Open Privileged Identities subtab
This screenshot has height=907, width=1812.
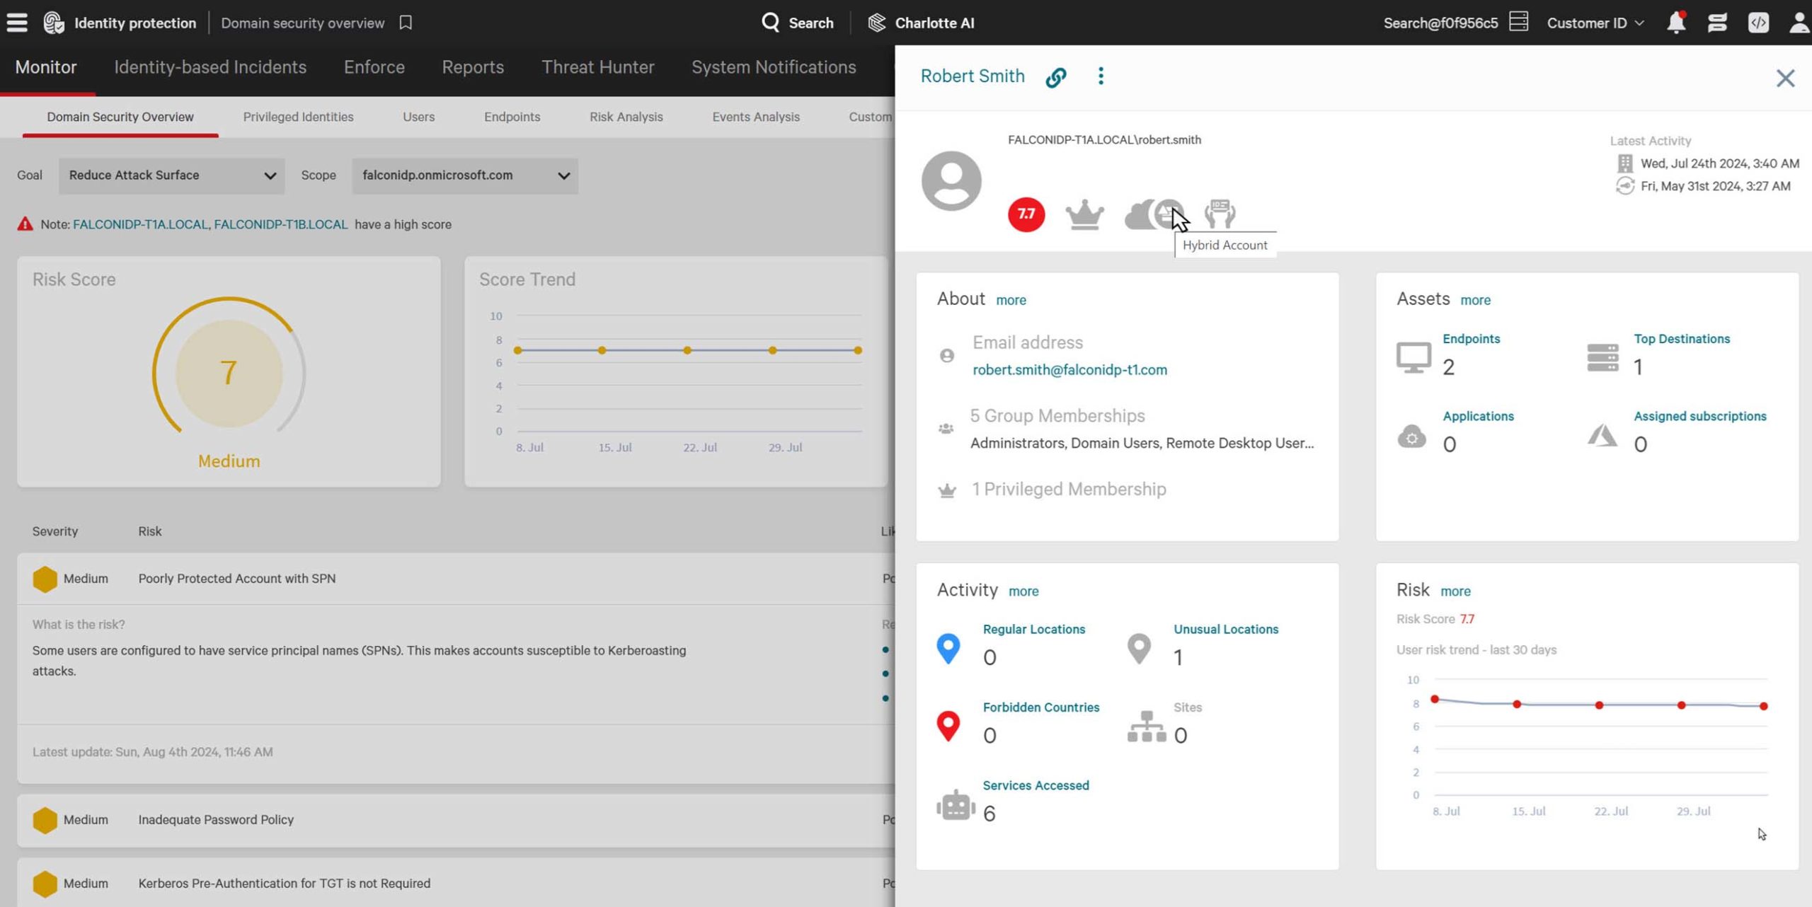(x=298, y=117)
